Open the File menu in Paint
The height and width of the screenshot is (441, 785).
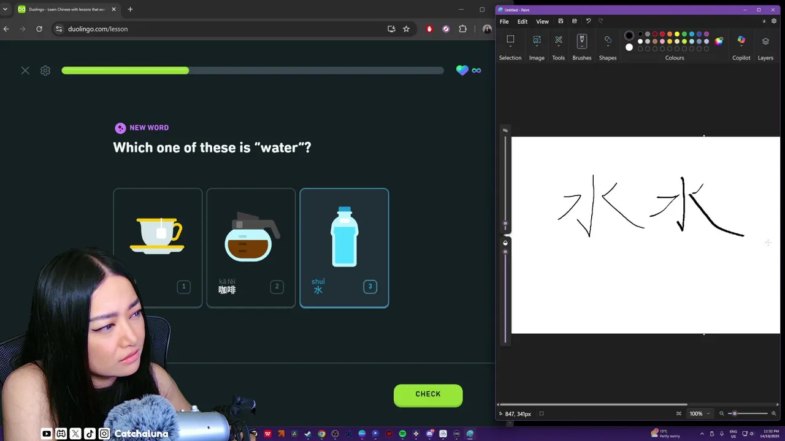tap(504, 21)
